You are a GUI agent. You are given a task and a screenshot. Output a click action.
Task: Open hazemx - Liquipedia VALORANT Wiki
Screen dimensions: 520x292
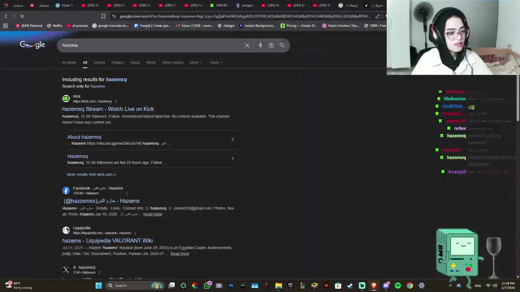click(107, 241)
